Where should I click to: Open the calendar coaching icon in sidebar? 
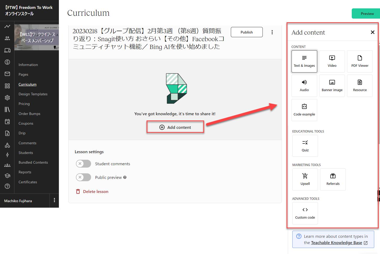pyautogui.click(x=7, y=122)
